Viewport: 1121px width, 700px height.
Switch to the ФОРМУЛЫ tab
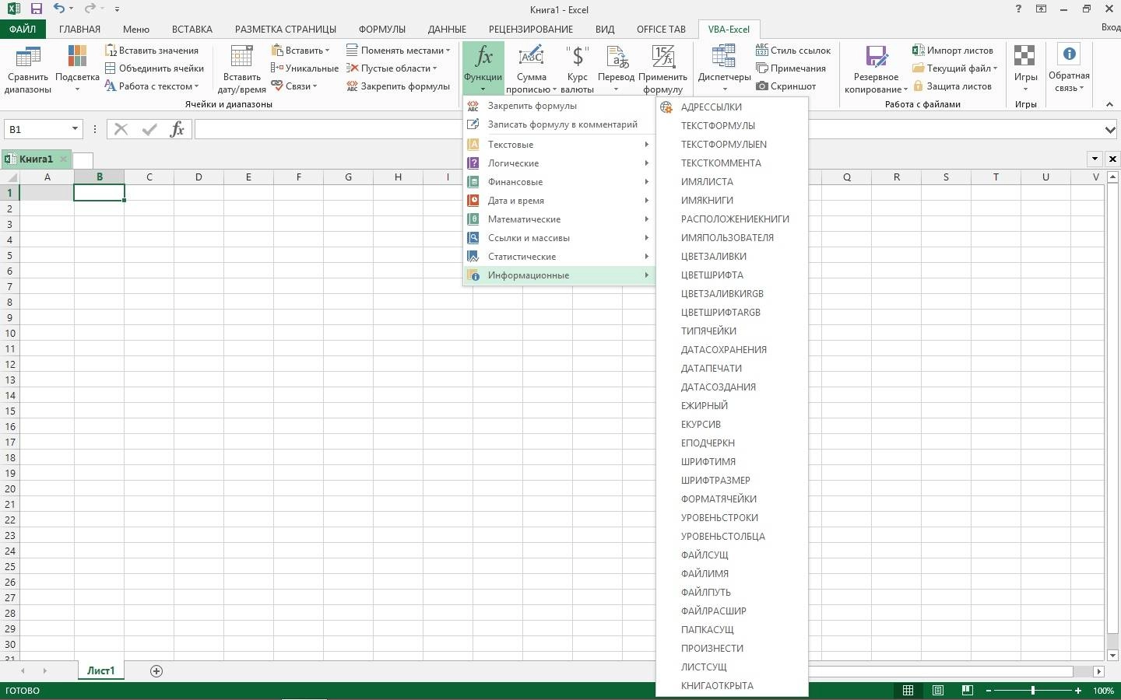coord(381,29)
